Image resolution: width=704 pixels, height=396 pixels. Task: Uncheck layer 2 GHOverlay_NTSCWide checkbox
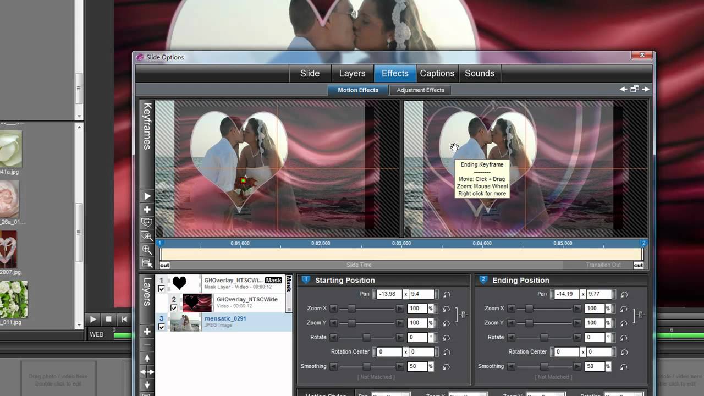[174, 308]
